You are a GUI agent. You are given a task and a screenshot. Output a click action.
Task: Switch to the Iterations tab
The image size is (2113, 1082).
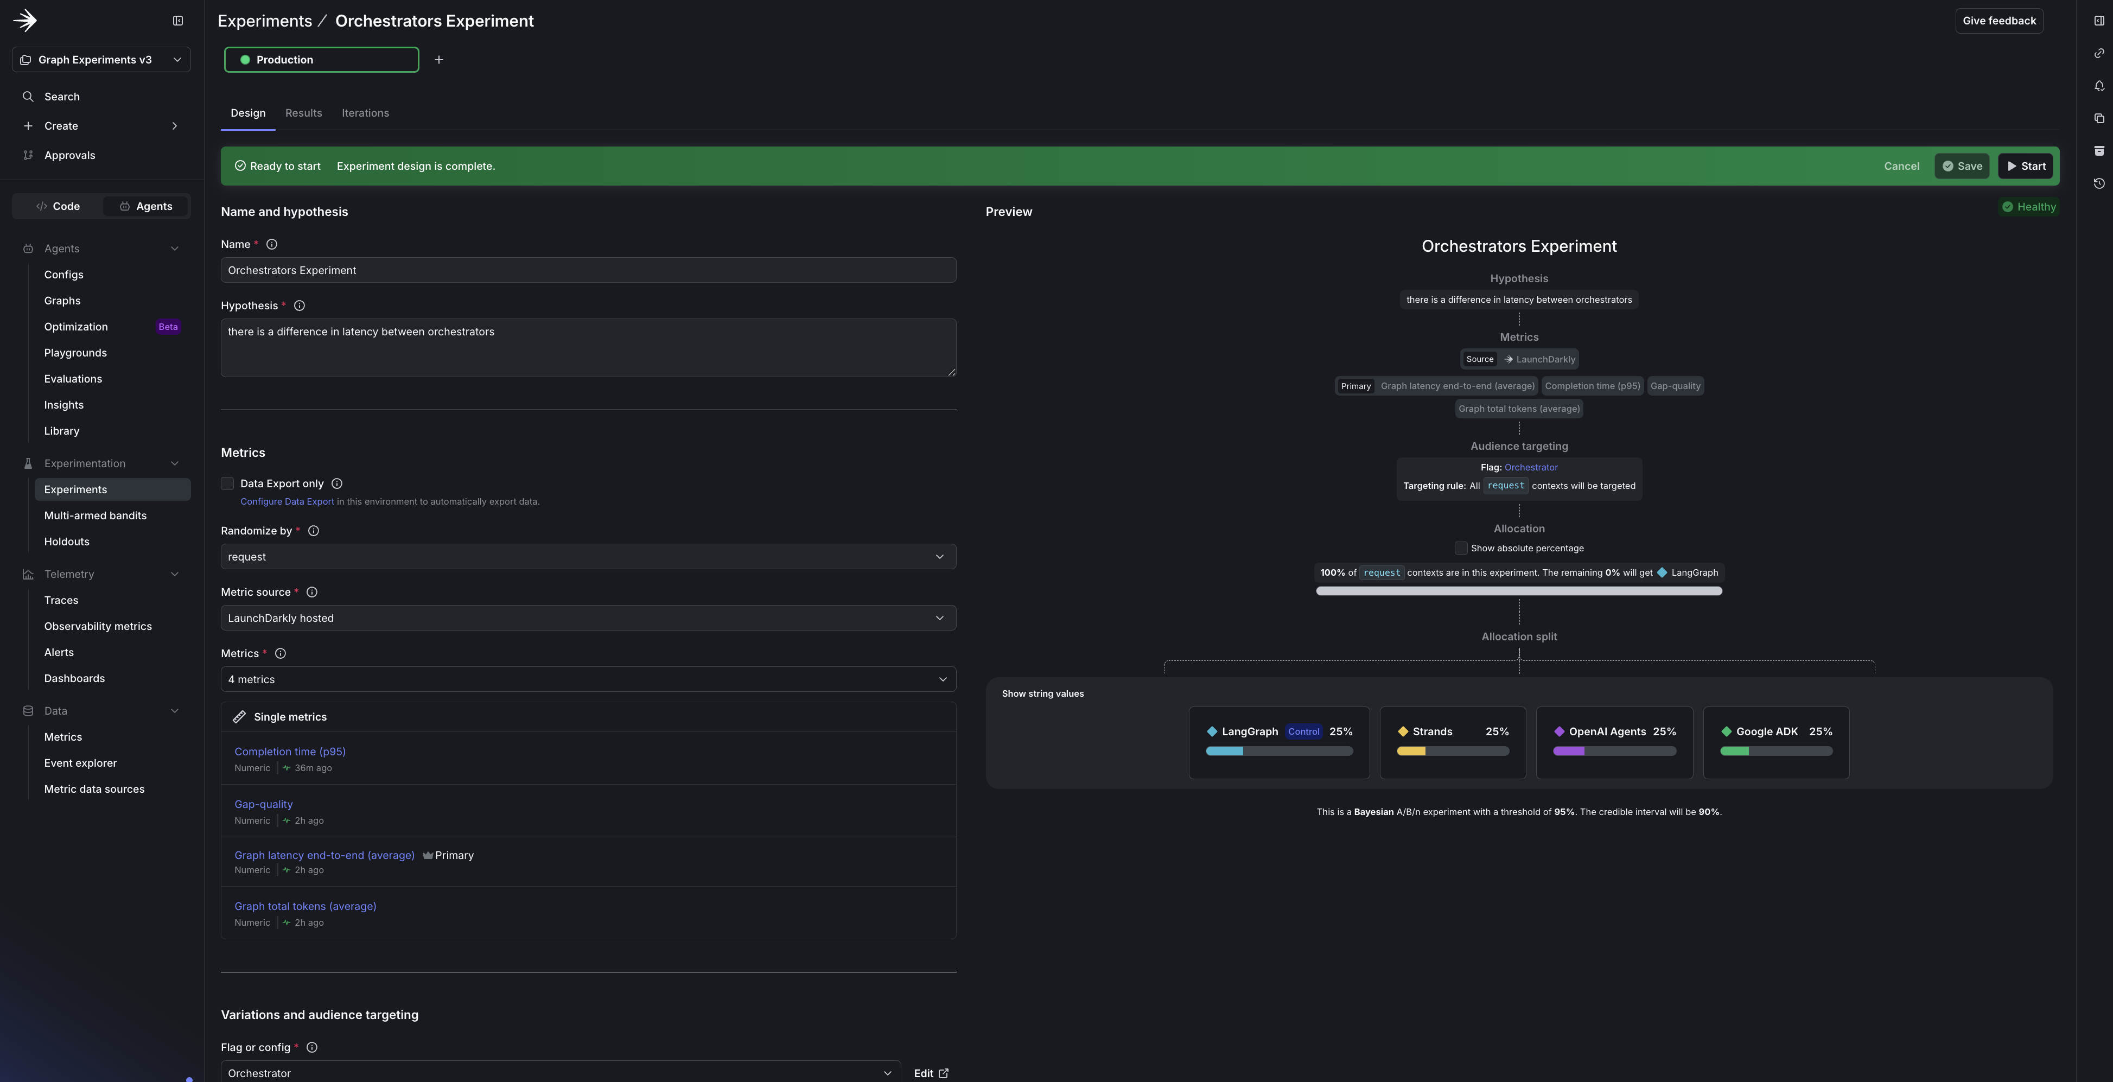[365, 113]
